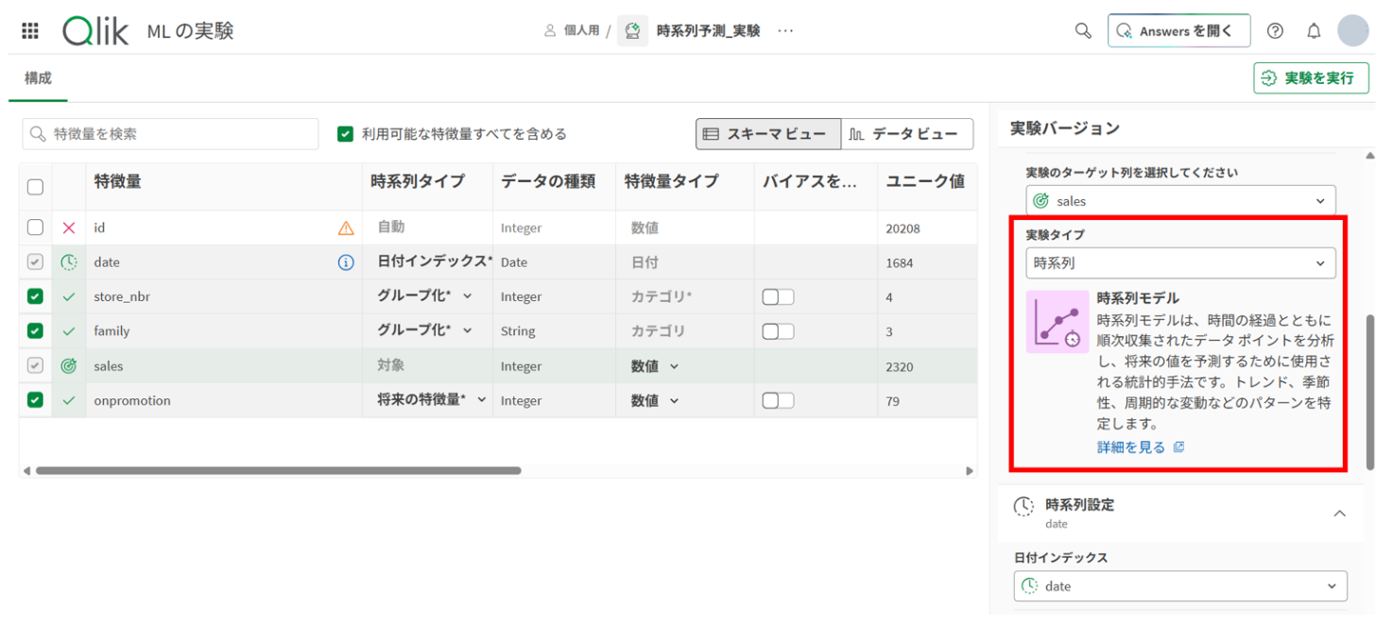Click the scroll left arrow of table scrollbar
1376x623 pixels.
[26, 470]
